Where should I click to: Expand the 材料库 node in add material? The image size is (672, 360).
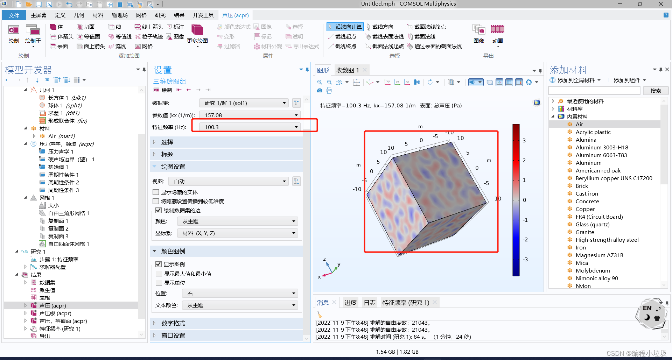(553, 109)
